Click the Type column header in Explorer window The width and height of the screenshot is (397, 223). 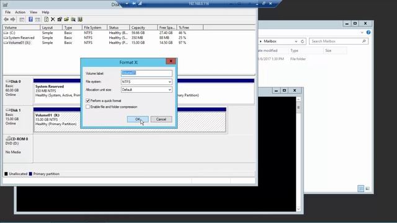click(306, 51)
